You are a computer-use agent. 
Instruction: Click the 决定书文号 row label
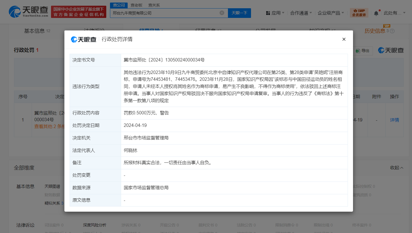pos(84,60)
